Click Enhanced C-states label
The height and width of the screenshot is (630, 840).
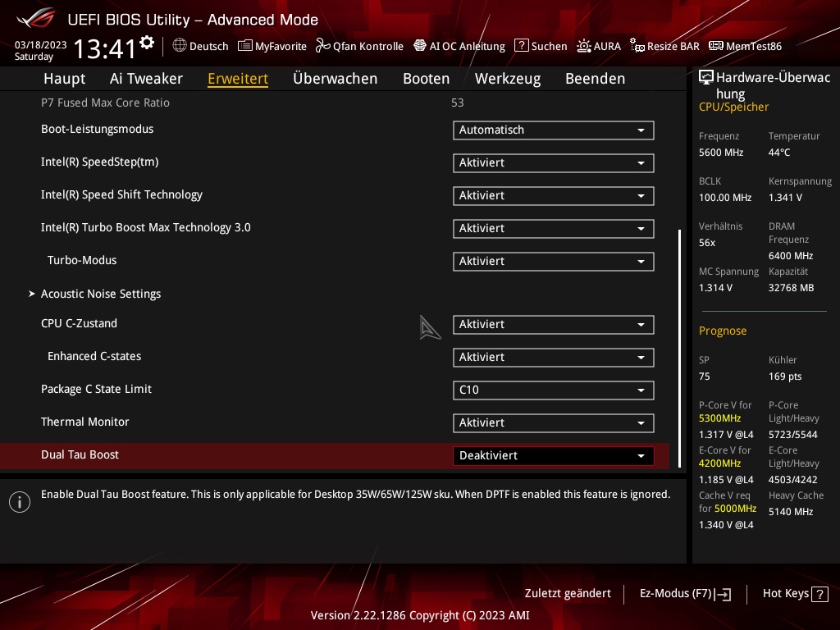pyautogui.click(x=94, y=356)
